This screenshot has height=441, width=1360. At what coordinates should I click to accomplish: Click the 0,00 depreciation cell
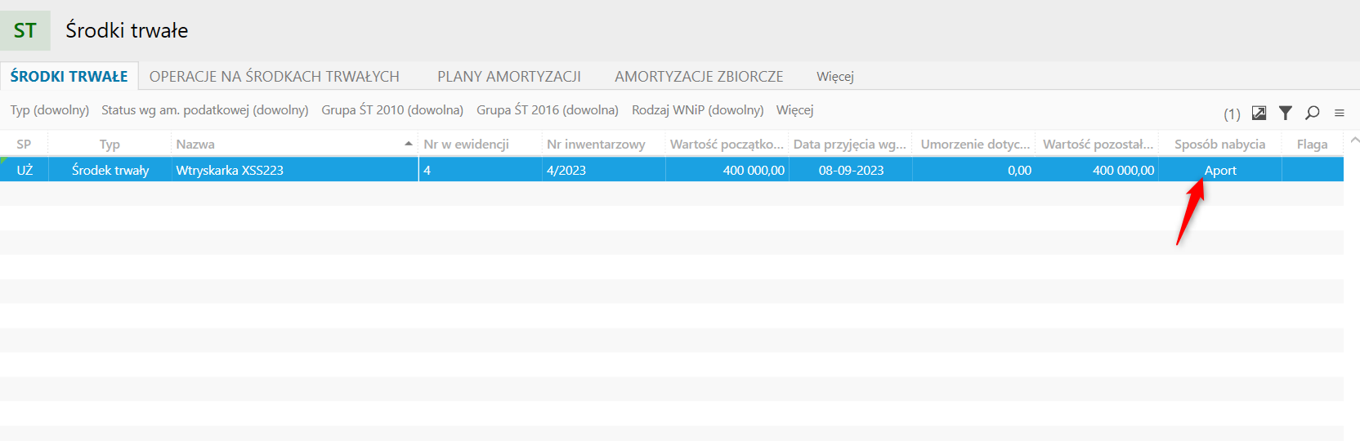[974, 170]
